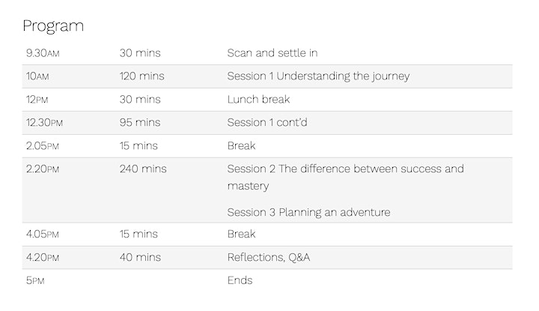Click the 120 mins duration cell
The image size is (539, 311).
(141, 76)
